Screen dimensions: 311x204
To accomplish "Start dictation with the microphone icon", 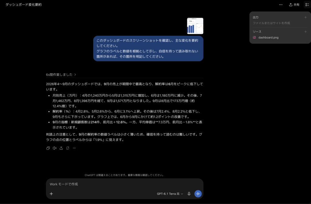I will pyautogui.click(x=189, y=194).
